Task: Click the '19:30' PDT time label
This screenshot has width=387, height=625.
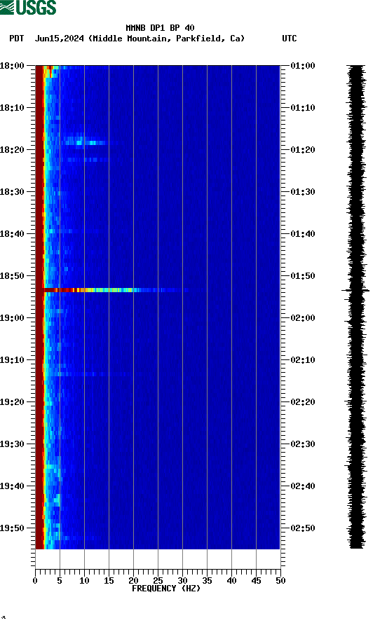Action: (12, 444)
